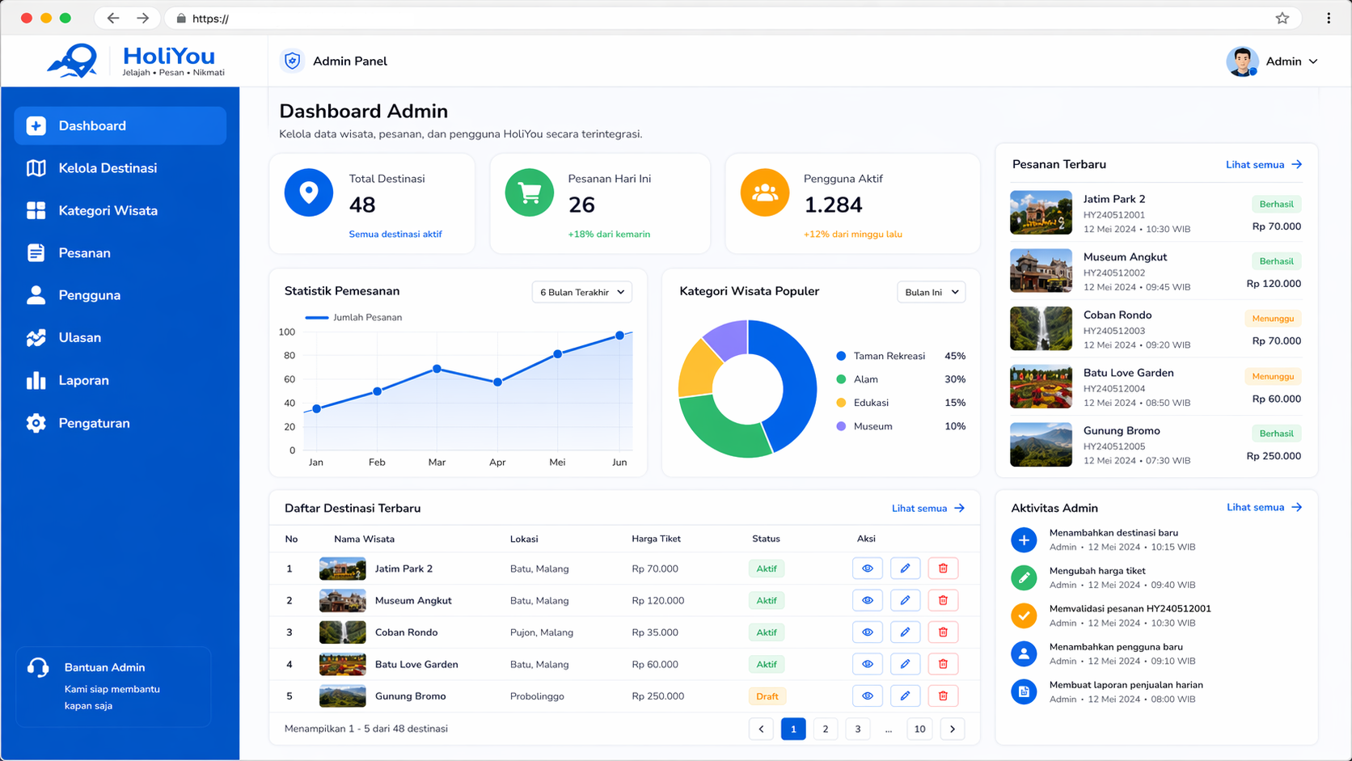Edit the Coban Rondo destination
Image resolution: width=1352 pixels, height=761 pixels.
coord(905,632)
